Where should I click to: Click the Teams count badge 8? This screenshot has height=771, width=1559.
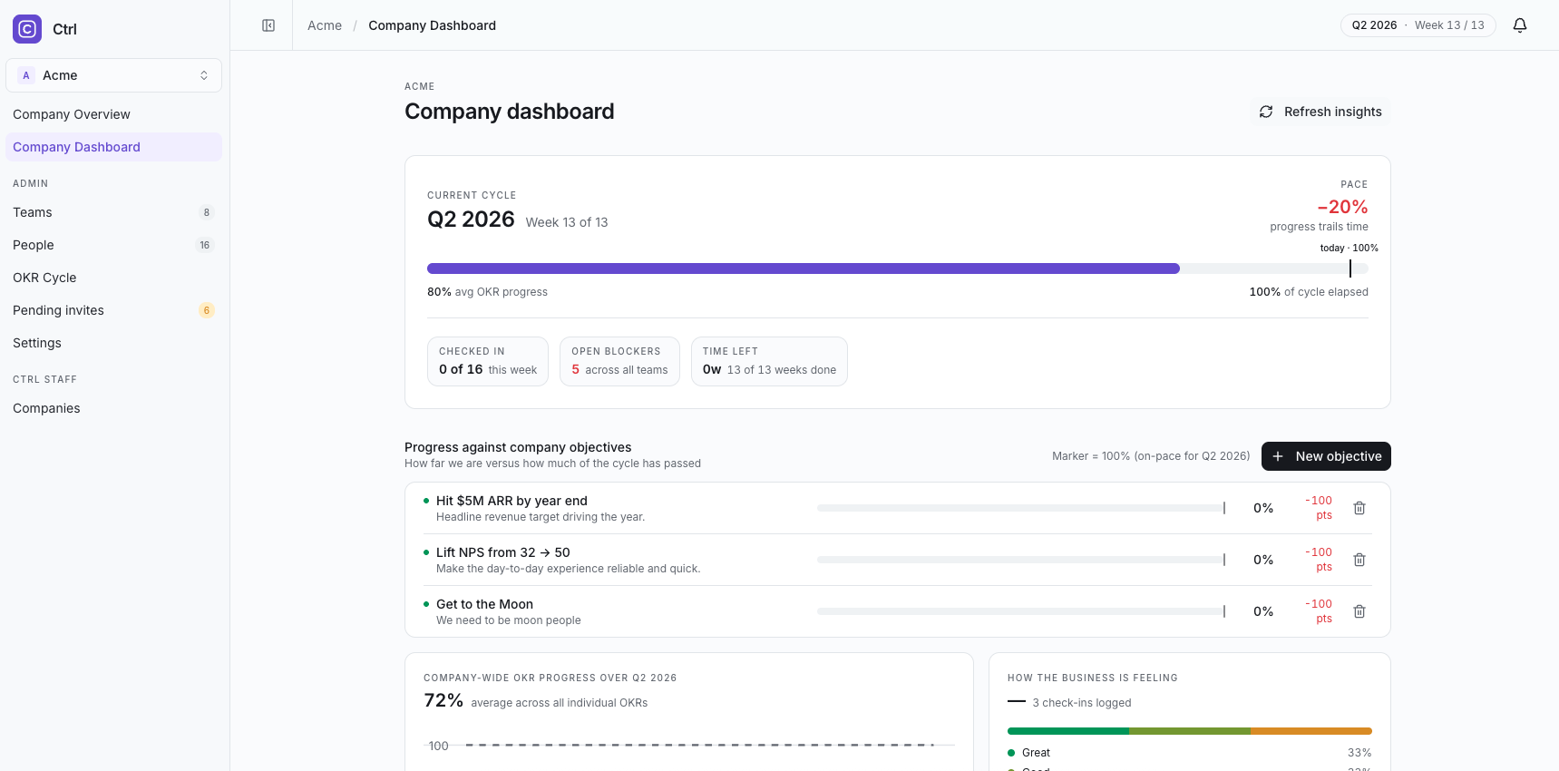(207, 212)
